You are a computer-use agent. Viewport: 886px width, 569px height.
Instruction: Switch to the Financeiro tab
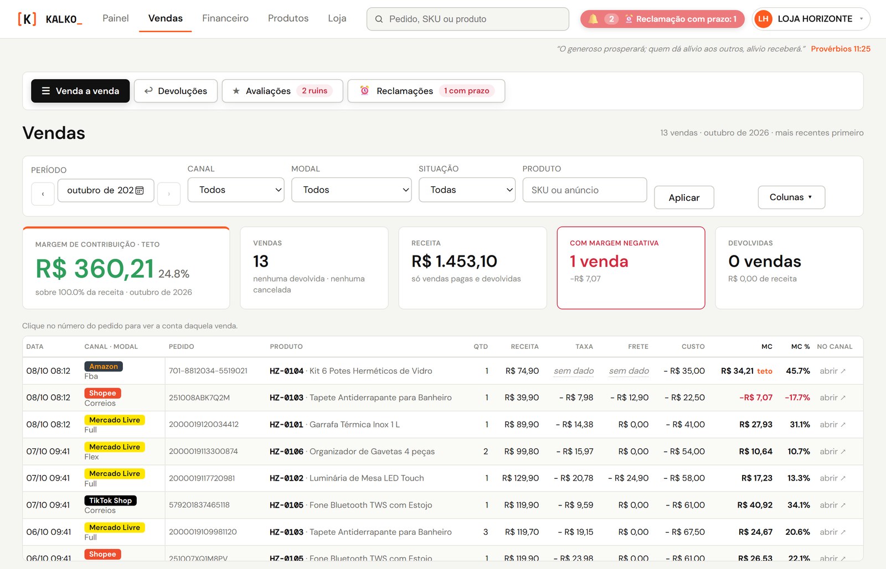[225, 18]
